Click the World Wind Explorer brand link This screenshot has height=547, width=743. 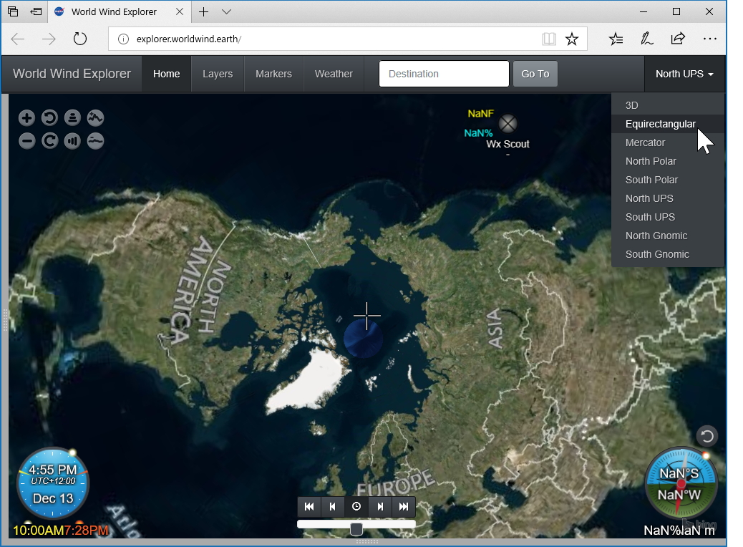coord(72,74)
